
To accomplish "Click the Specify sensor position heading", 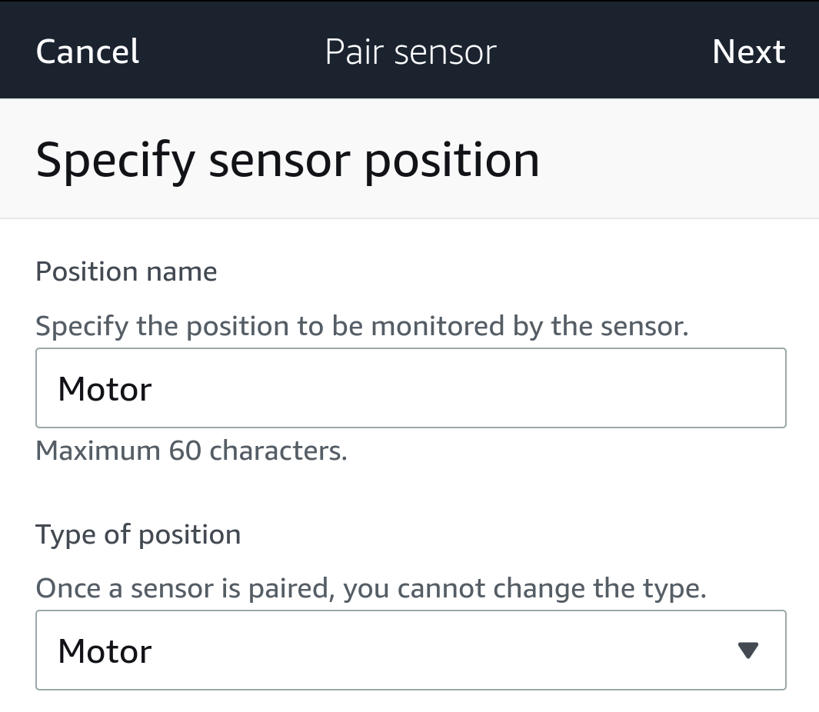I will pyautogui.click(x=288, y=160).
